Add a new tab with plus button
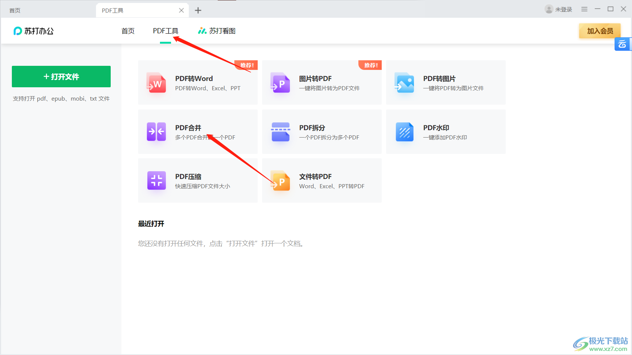Viewport: 632px width, 355px height. pos(198,10)
